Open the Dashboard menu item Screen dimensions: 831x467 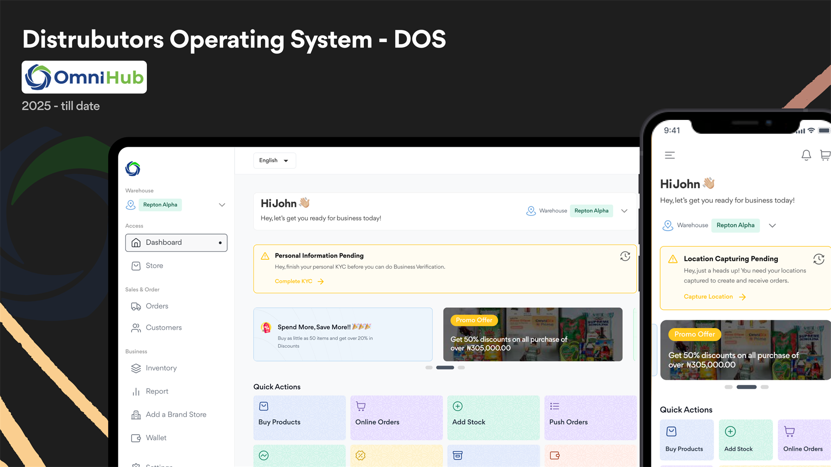176,243
